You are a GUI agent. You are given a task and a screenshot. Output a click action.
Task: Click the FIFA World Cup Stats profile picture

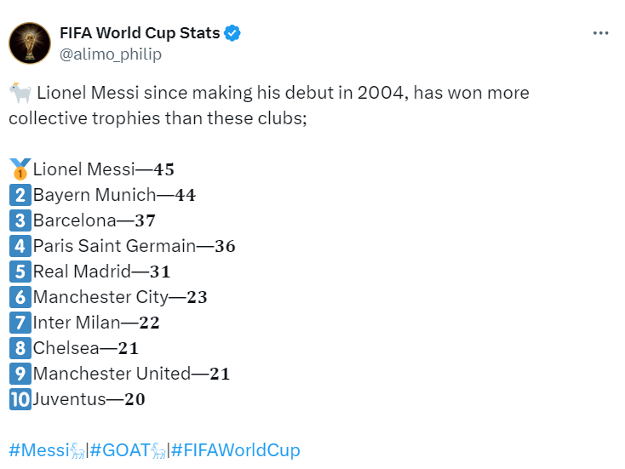(30, 43)
